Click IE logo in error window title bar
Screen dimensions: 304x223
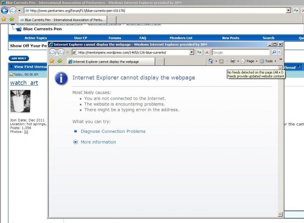point(51,44)
